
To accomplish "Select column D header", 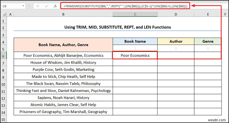I will click(x=175, y=14).
